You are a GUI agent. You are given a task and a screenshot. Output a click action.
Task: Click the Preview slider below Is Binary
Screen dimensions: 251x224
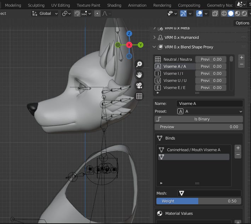199,127
